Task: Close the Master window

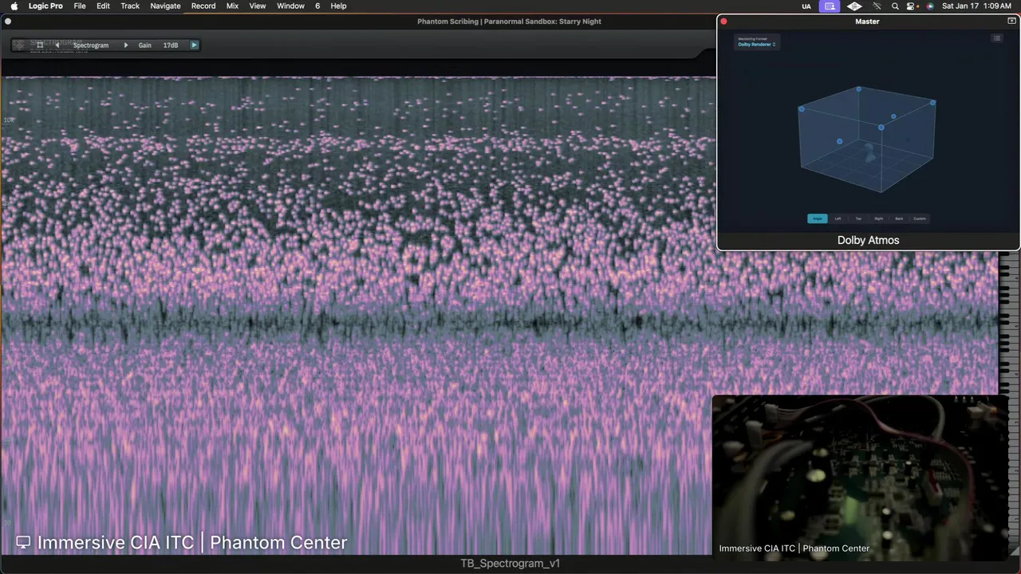Action: pyautogui.click(x=724, y=22)
